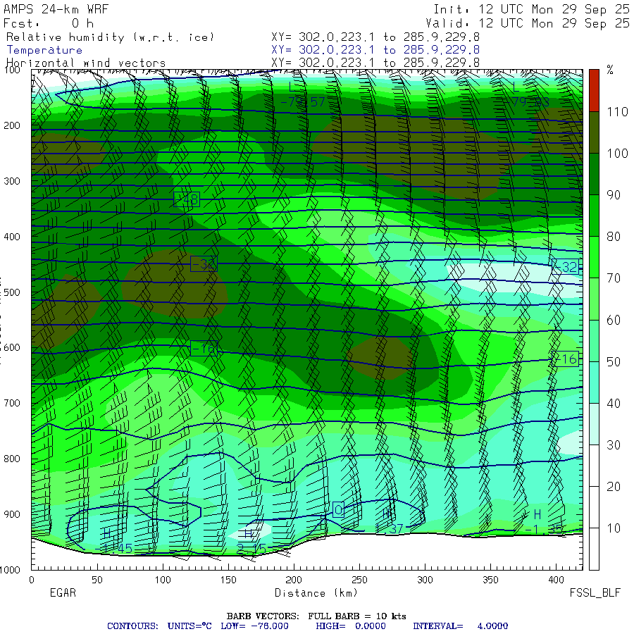Click the boxed -48 temperature contour label
634x634 pixels.
click(x=187, y=199)
